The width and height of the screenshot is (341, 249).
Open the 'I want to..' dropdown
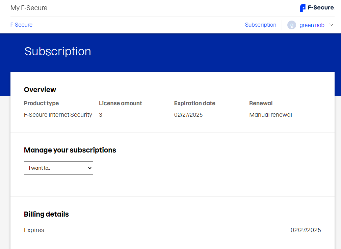click(58, 168)
